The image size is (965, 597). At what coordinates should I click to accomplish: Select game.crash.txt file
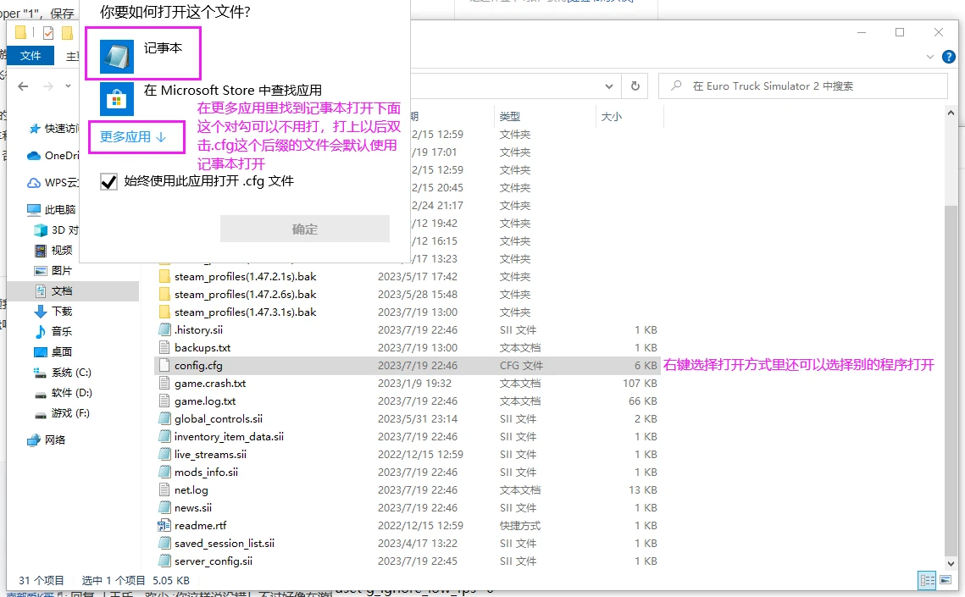[210, 384]
